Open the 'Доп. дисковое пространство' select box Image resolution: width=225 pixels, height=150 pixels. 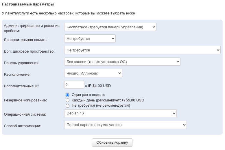(142, 50)
